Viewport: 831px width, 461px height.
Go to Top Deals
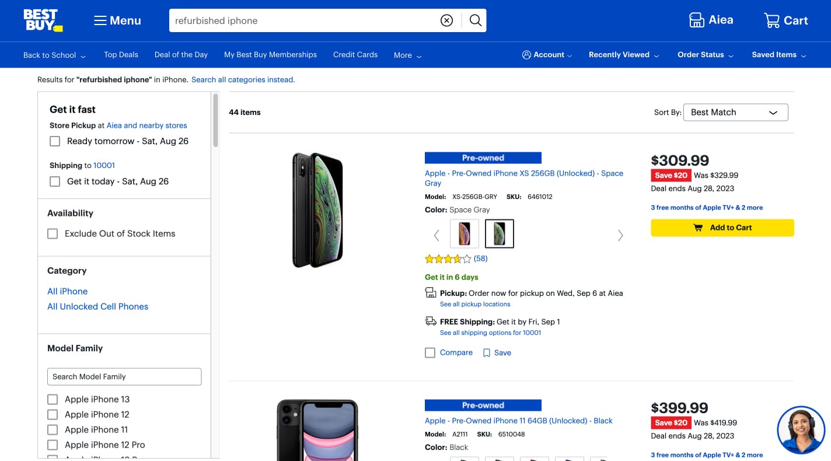point(121,55)
